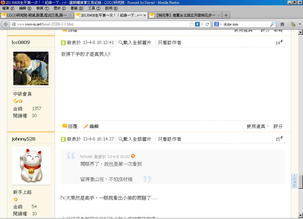Open the 說明 menu
Screen dimensions: 303x219
[112, 8]
